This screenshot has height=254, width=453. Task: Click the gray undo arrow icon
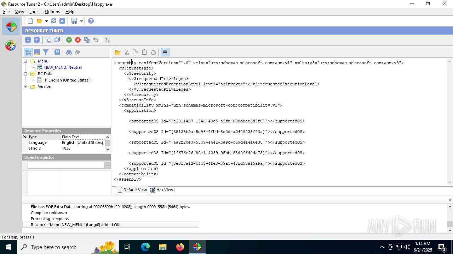96,40
